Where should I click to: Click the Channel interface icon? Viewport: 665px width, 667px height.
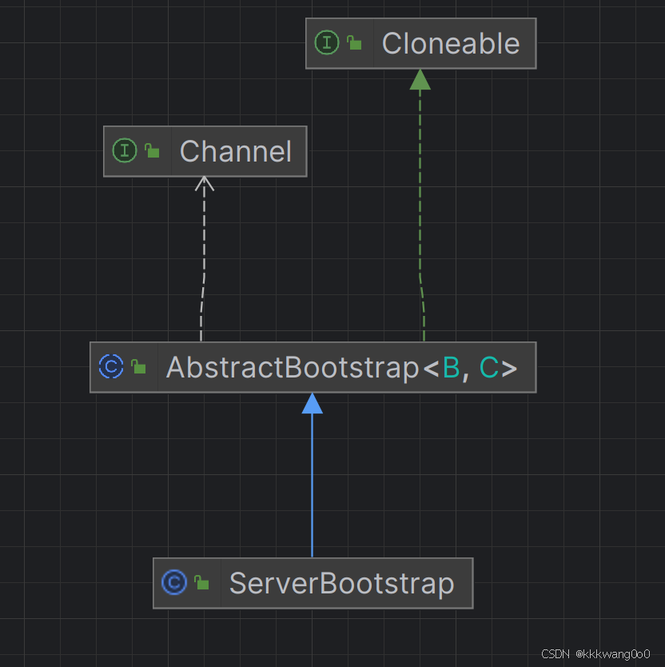(125, 150)
